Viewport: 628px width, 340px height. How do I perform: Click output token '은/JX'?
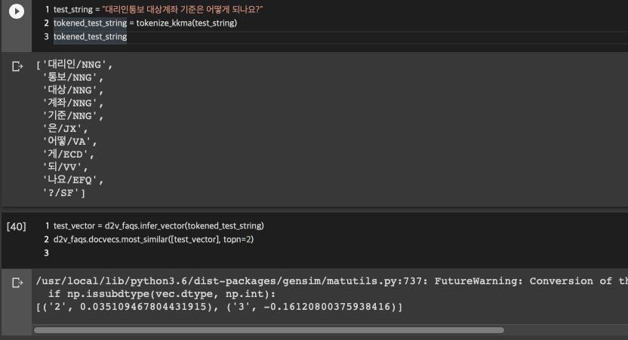[65, 128]
